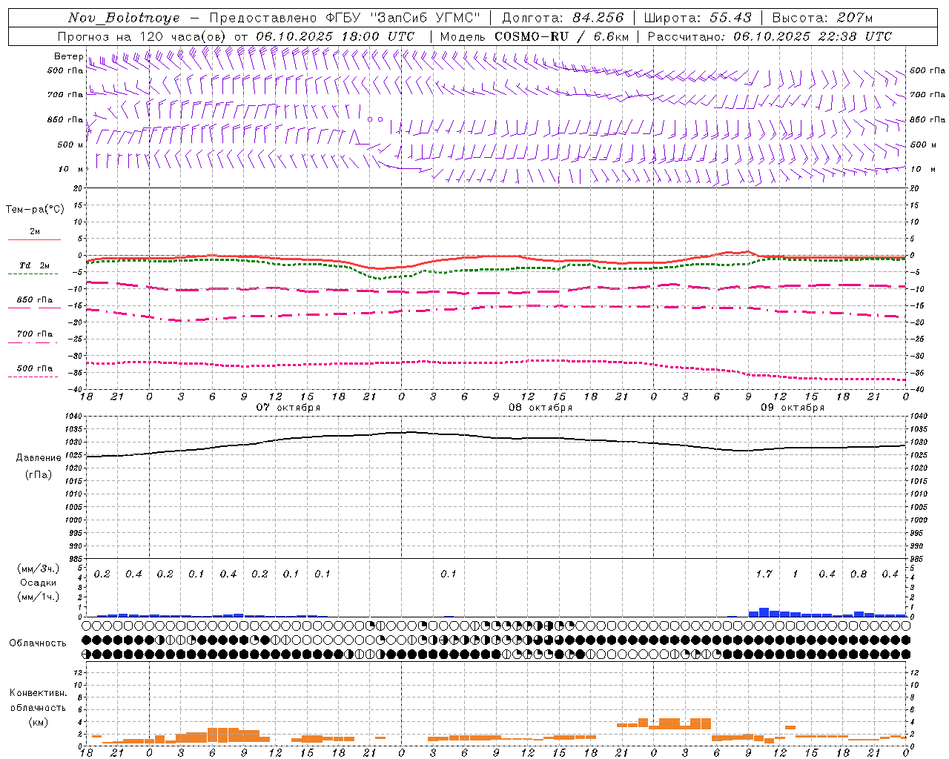Click the 'Тем-ра(°C)' temperature panel label
This screenshot has width=949, height=759.
tap(35, 210)
